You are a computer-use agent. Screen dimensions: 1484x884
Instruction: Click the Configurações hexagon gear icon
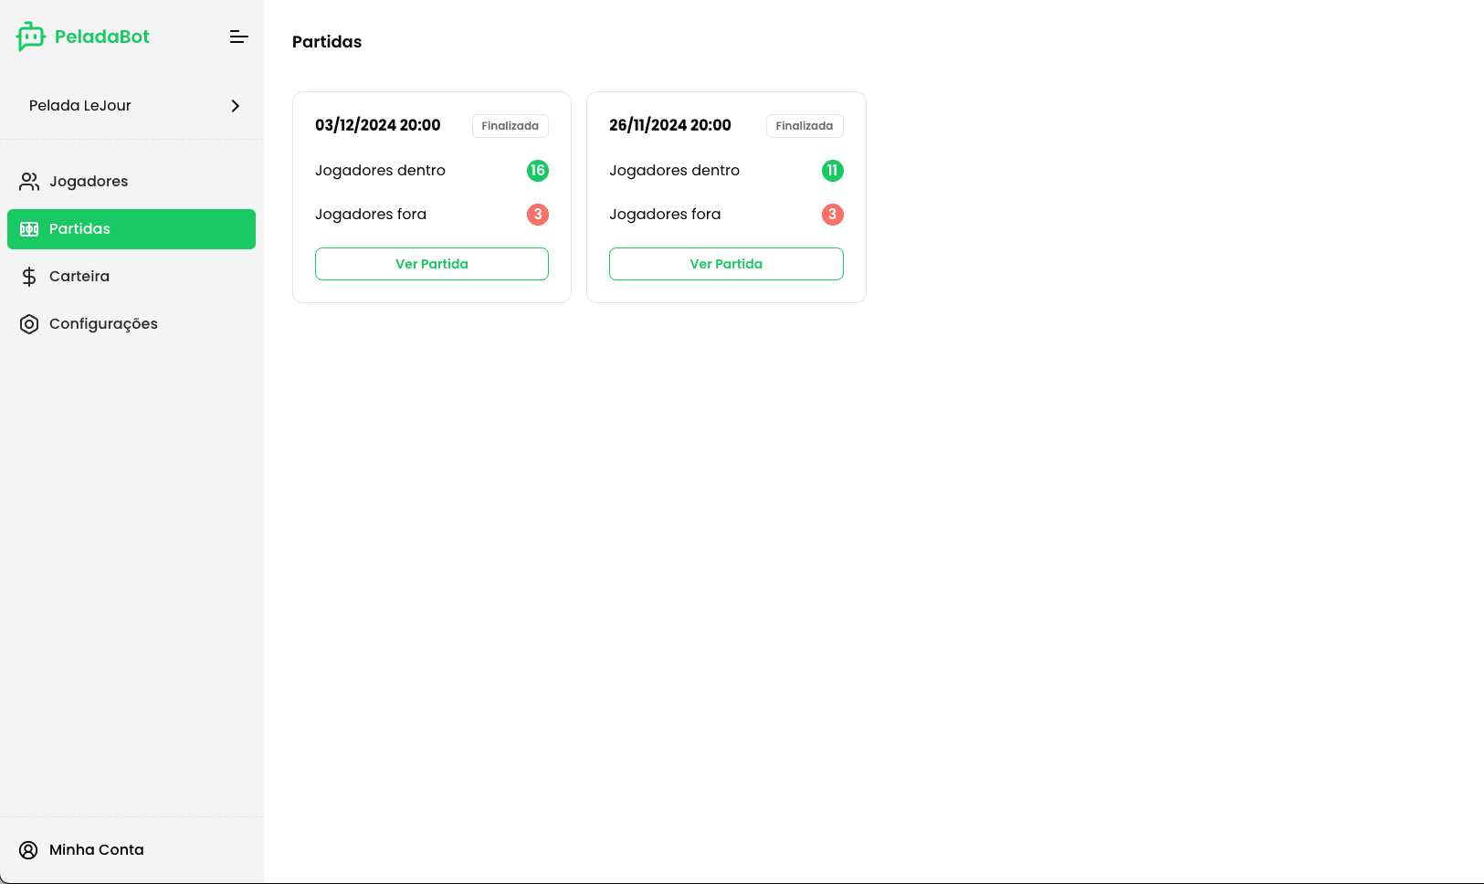[x=29, y=324]
